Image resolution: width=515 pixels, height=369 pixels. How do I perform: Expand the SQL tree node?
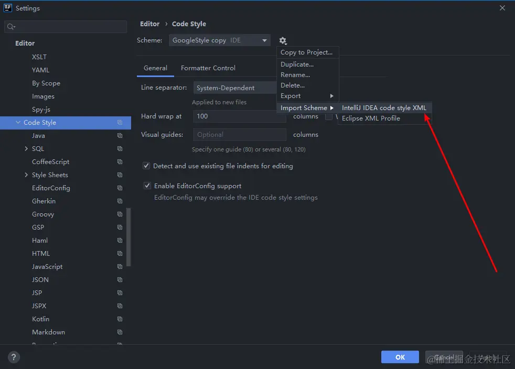[26, 149]
